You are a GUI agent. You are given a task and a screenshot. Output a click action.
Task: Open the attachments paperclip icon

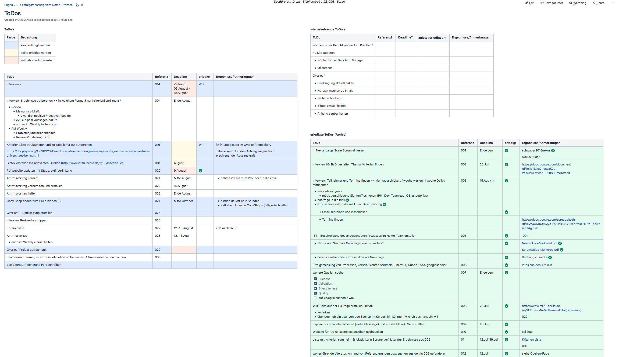[x=82, y=5]
